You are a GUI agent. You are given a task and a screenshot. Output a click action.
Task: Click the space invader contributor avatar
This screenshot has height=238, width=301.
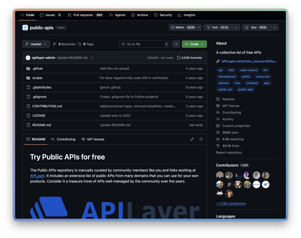(x=220, y=194)
